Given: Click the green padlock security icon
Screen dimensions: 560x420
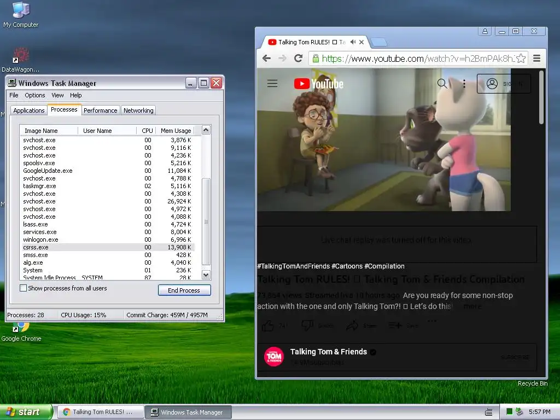Looking at the screenshot, I should [x=316, y=58].
